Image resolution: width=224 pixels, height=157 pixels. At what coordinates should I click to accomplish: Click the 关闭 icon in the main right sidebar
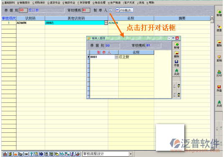point(219,104)
